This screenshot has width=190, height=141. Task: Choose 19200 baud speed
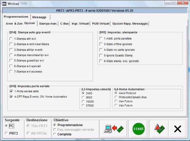[83, 102]
